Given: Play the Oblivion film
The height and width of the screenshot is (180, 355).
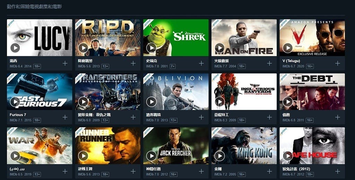Looking at the screenshot, I should point(151,102).
